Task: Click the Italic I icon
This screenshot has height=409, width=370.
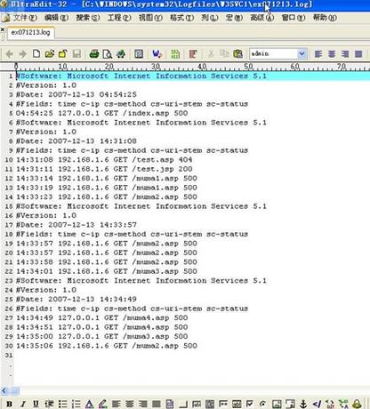Action: coord(23,404)
